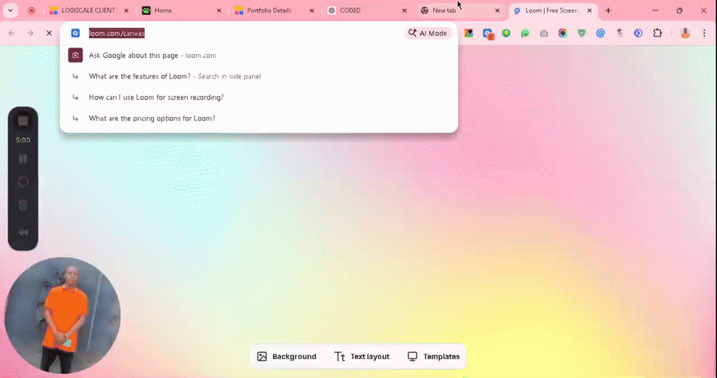The width and height of the screenshot is (717, 378).
Task: Open the Chrome three-dot menu
Action: [704, 33]
